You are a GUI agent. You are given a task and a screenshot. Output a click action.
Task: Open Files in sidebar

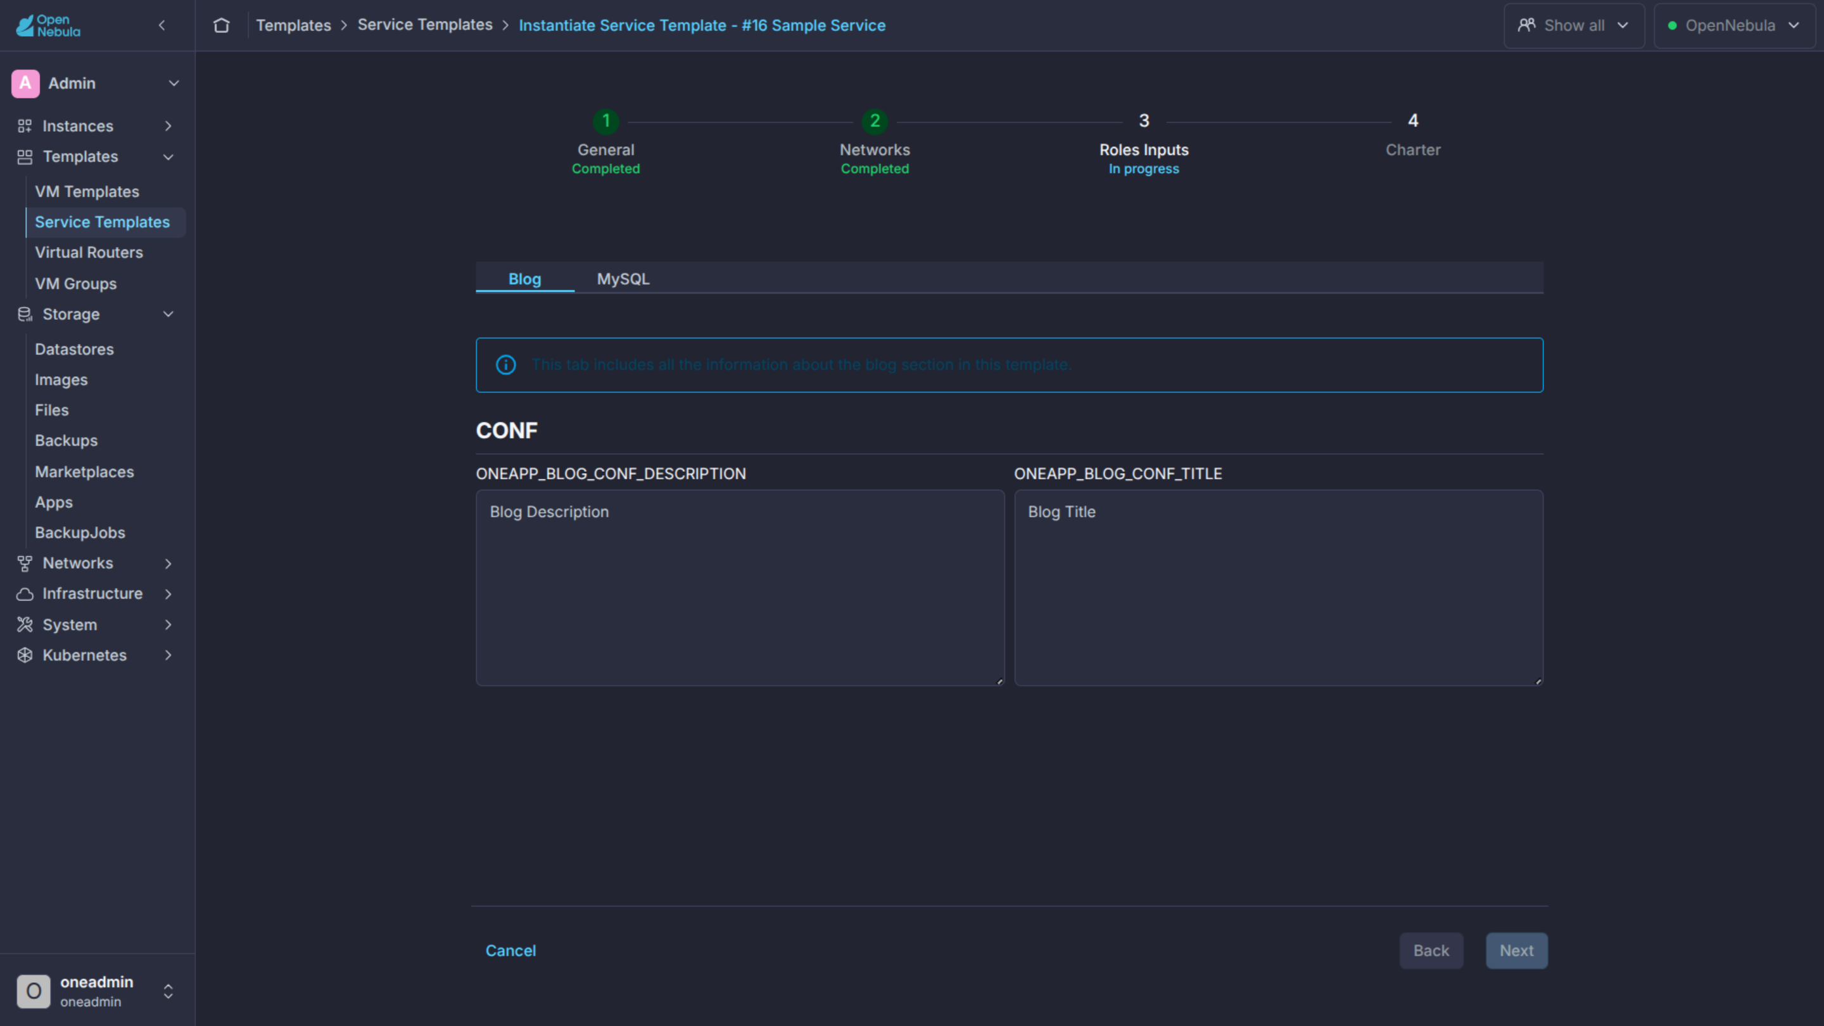(x=52, y=410)
